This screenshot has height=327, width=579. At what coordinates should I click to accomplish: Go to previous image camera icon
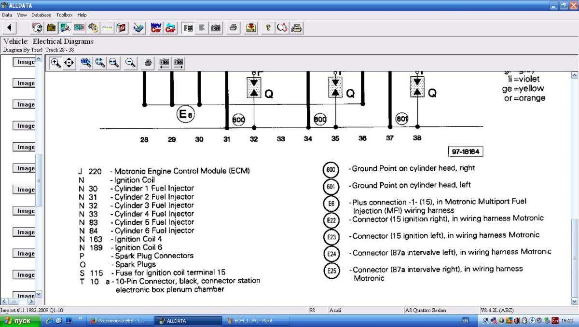click(165, 63)
